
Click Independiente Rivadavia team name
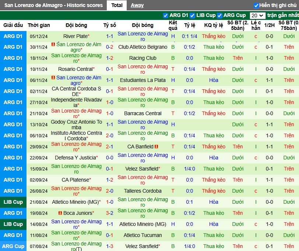(76, 103)
